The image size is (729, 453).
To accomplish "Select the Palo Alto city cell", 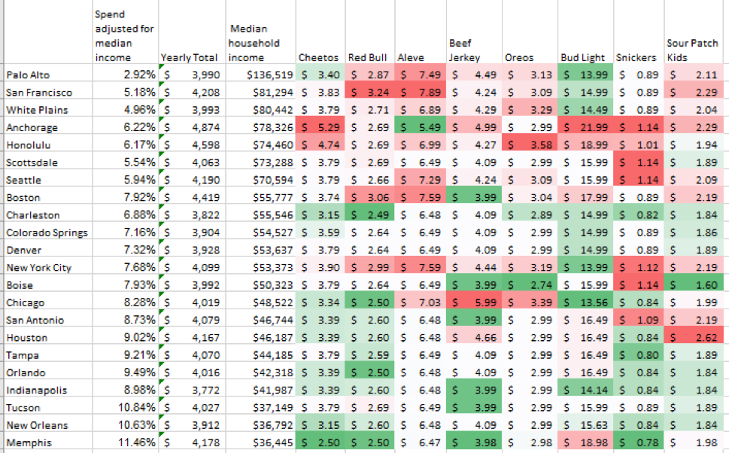I will (48, 74).
